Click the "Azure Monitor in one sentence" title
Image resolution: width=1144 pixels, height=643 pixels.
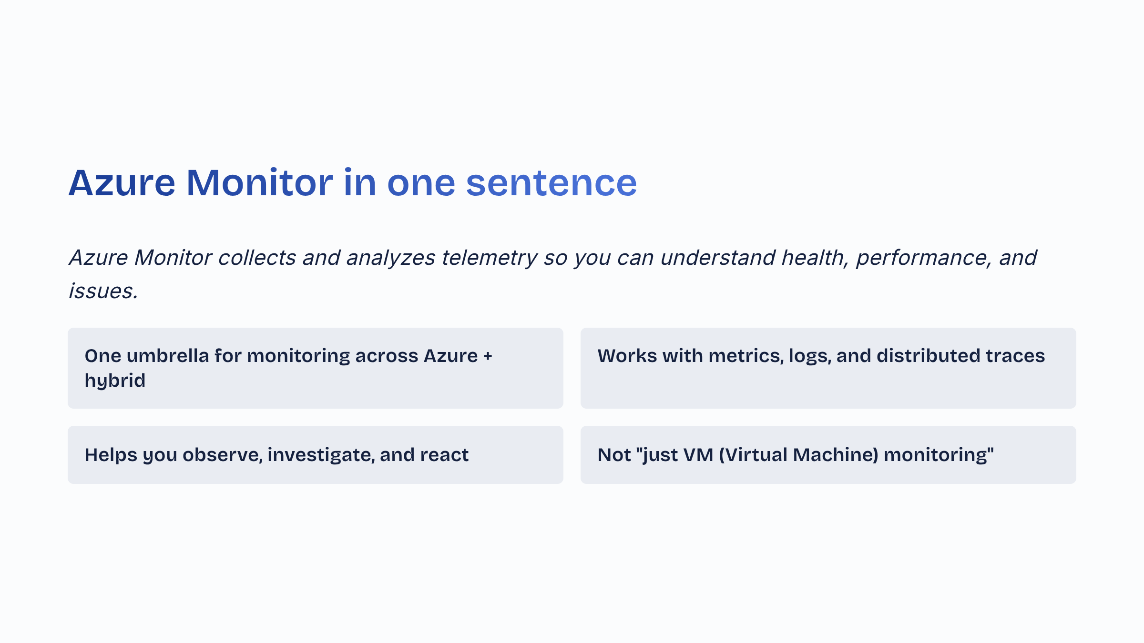[353, 183]
